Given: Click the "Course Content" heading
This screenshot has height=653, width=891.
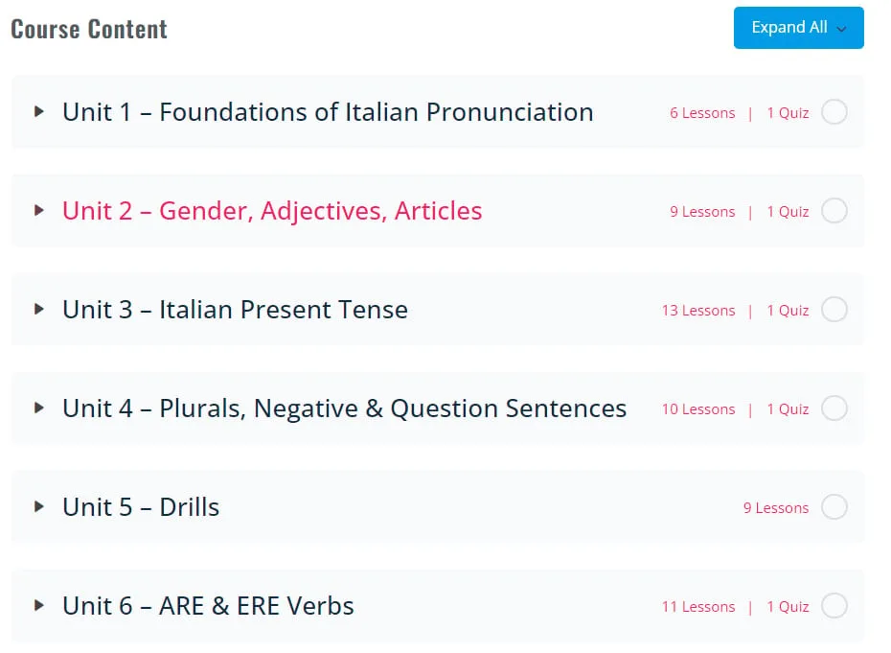Looking at the screenshot, I should 89,29.
